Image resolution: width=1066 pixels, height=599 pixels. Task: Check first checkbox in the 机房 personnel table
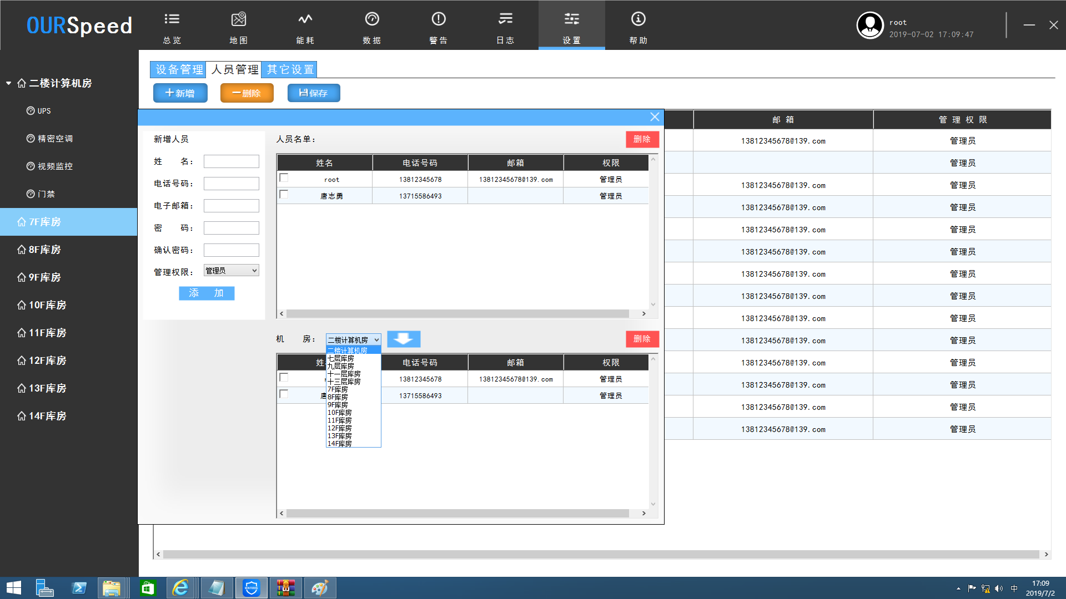pyautogui.click(x=284, y=378)
